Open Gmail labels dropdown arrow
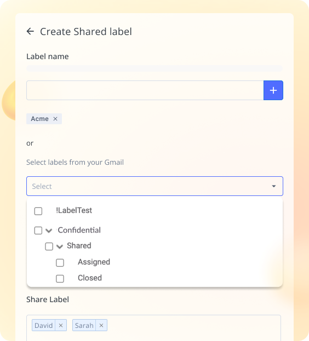309x341 pixels. tap(274, 186)
